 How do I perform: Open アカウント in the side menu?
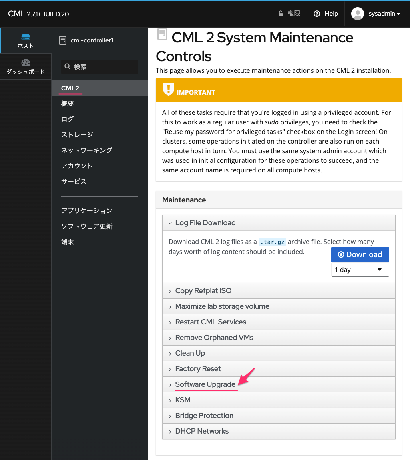100,166
